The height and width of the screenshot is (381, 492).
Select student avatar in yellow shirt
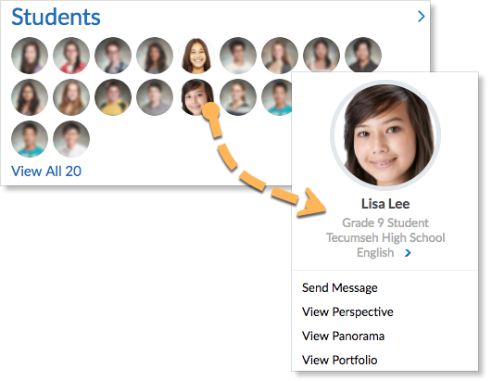click(113, 97)
